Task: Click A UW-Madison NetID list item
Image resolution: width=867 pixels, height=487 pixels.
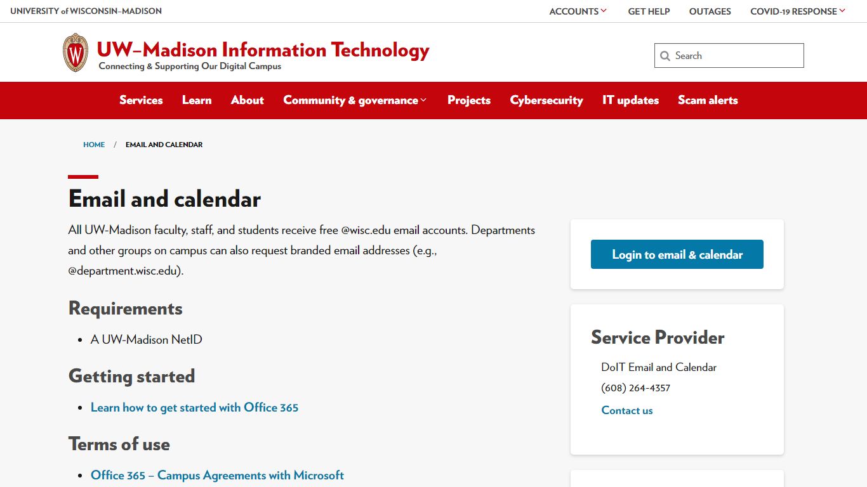Action: (147, 339)
